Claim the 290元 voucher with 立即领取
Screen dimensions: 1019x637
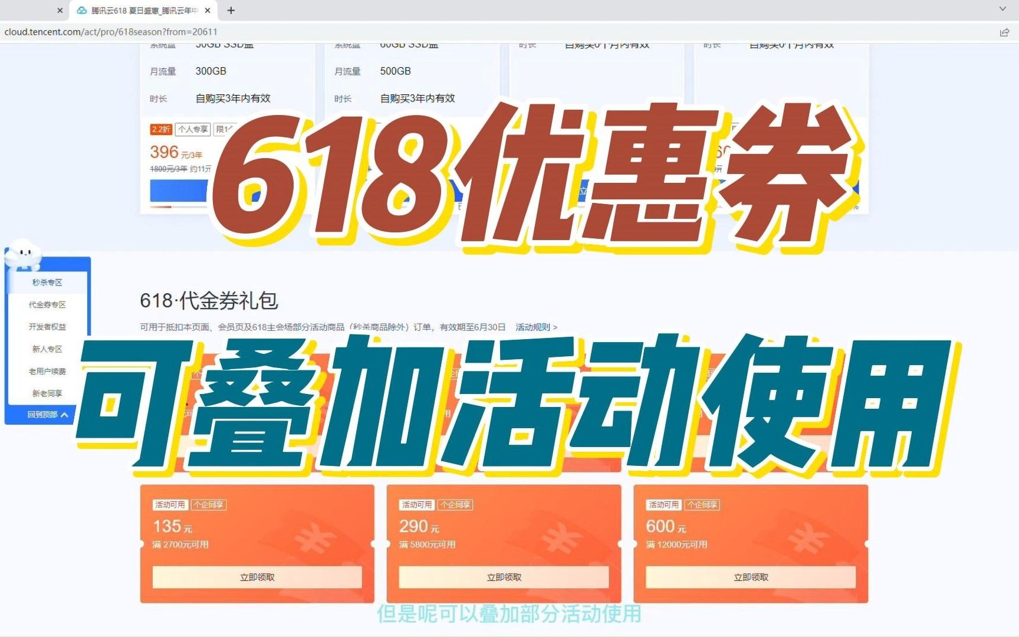click(504, 577)
